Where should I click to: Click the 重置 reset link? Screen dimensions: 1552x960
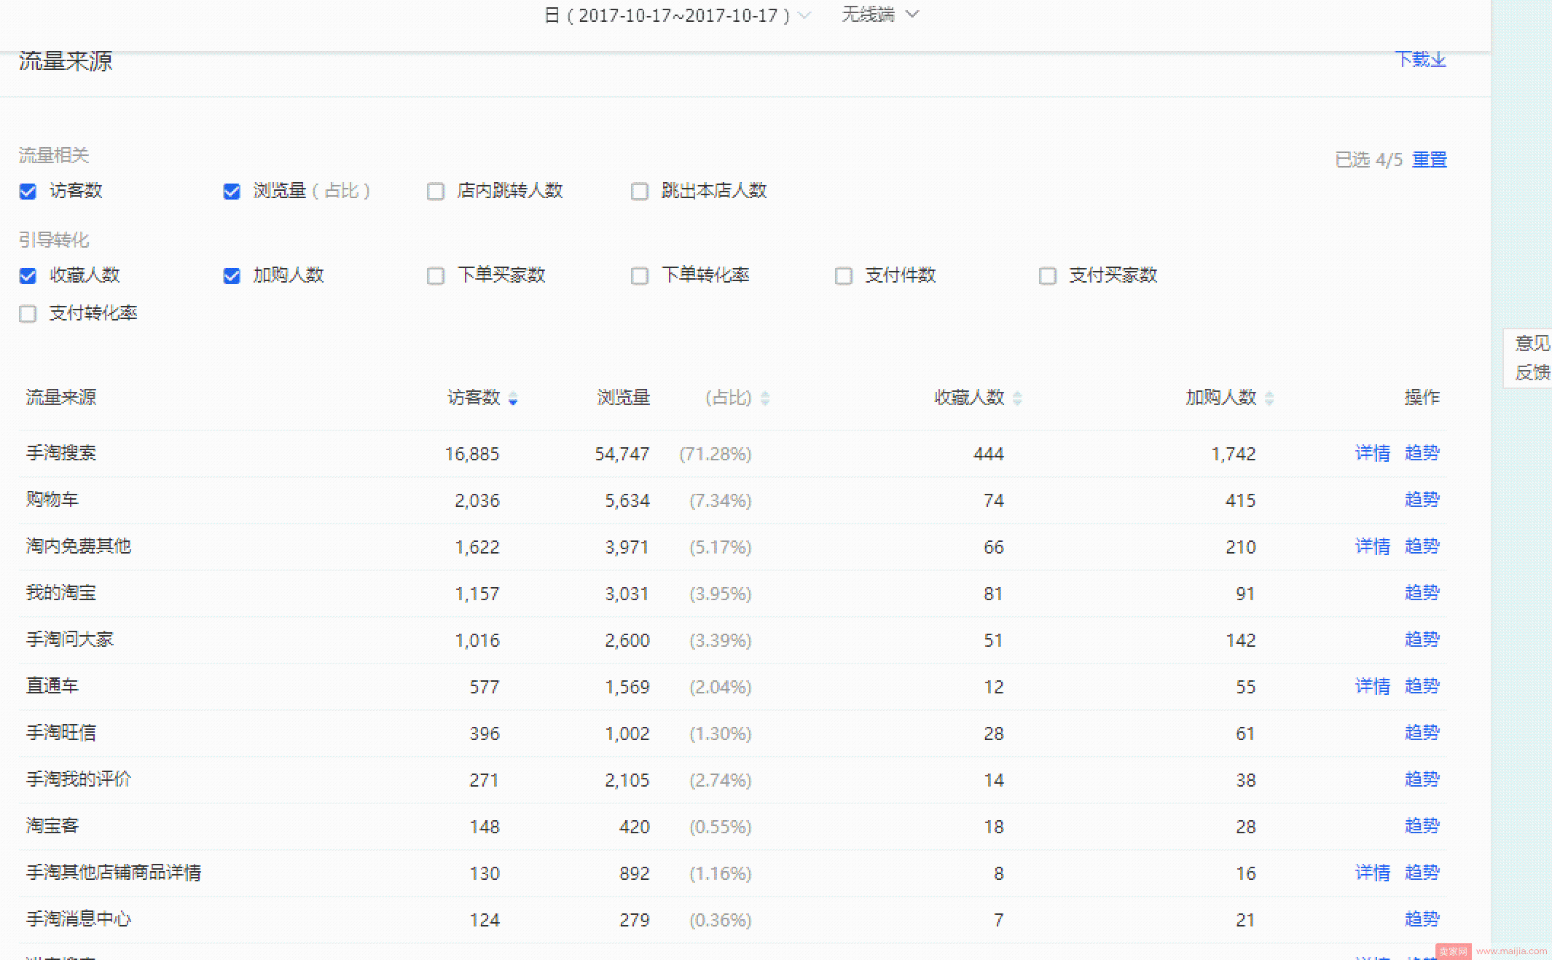point(1430,160)
